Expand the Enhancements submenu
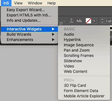Image resolution: width=112 pixels, height=101 pixels. (29, 40)
